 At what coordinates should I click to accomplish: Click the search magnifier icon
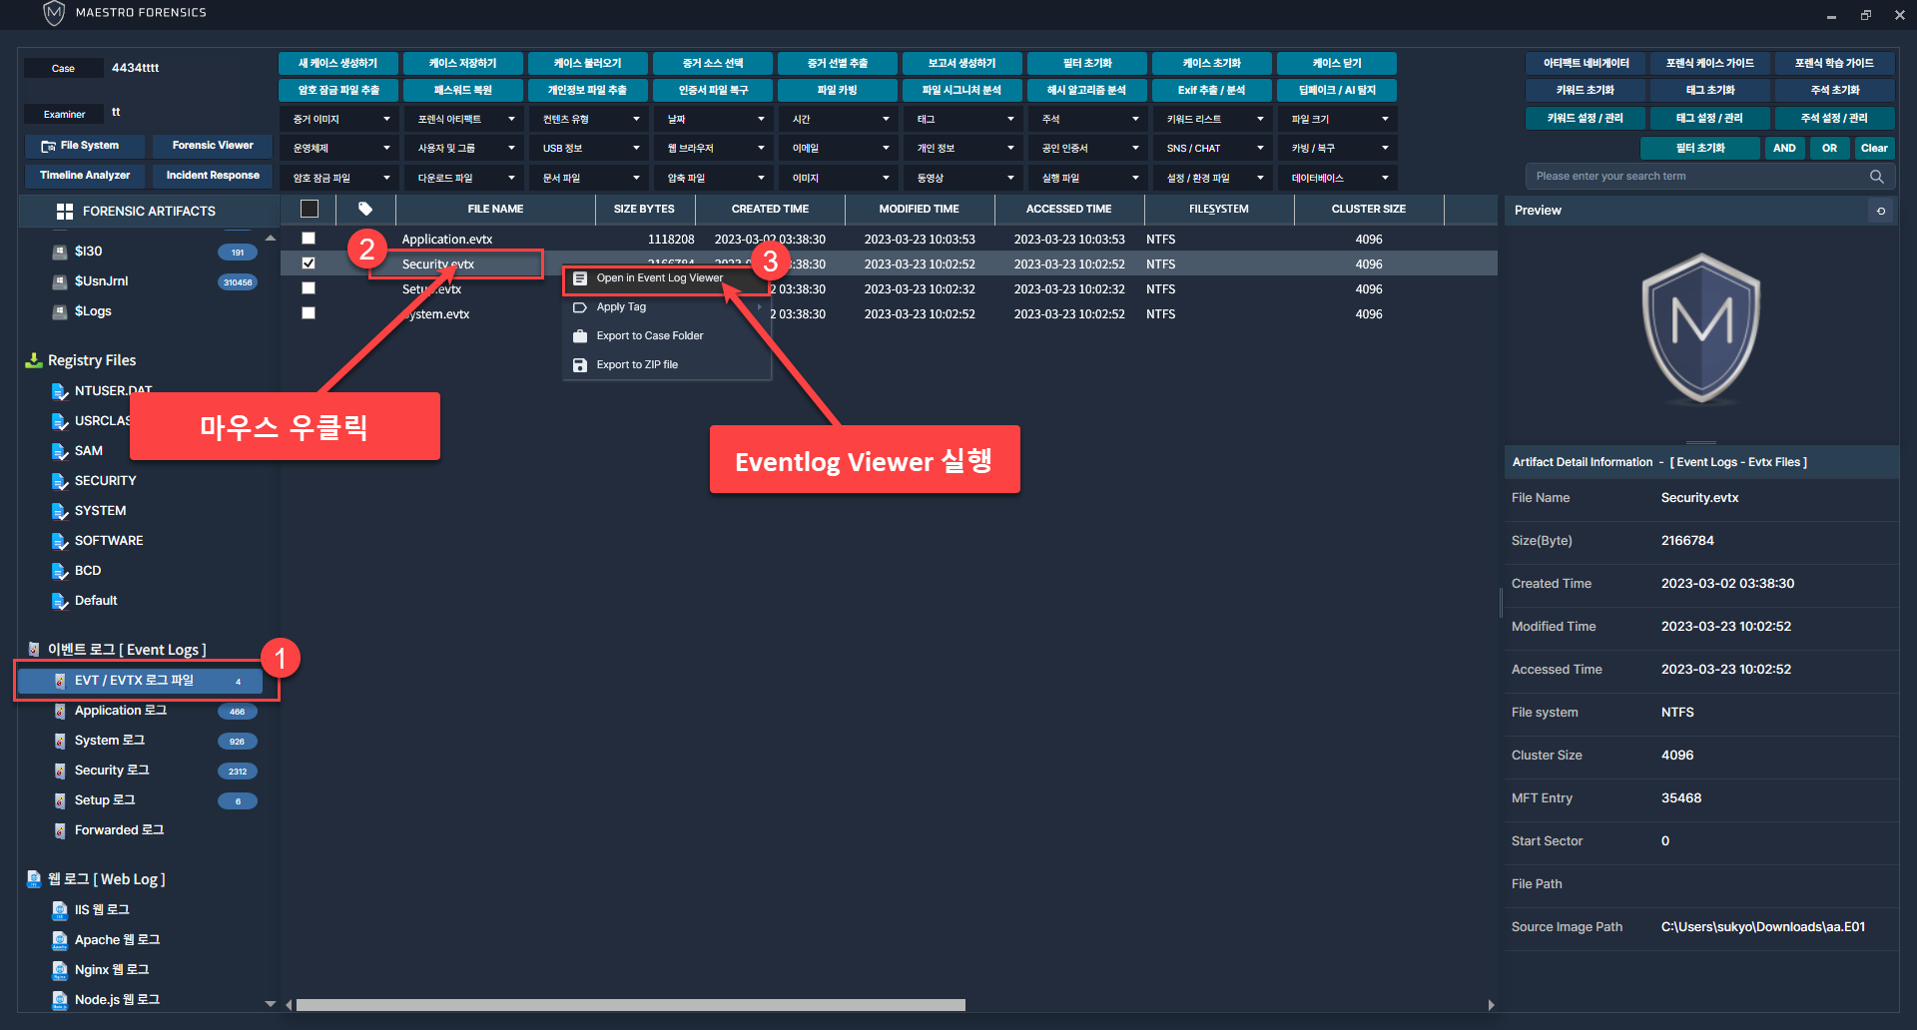[1876, 177]
